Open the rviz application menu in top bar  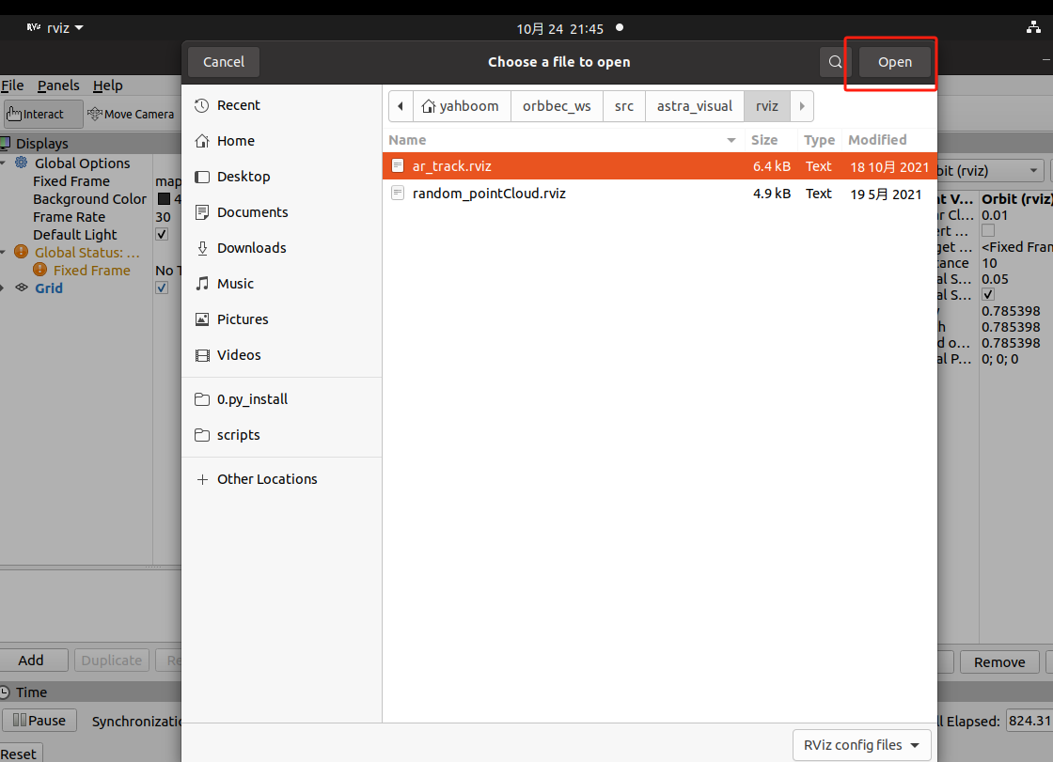pos(55,27)
